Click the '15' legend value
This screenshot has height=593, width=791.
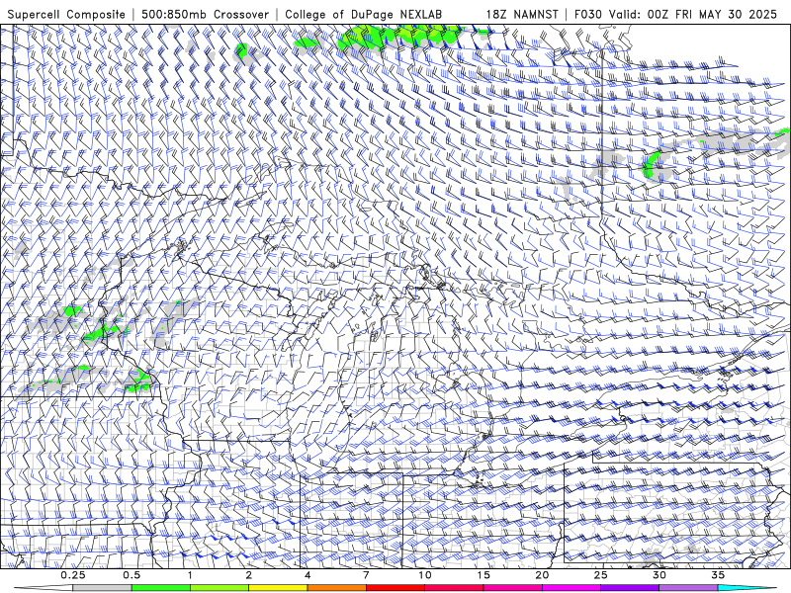click(x=483, y=575)
